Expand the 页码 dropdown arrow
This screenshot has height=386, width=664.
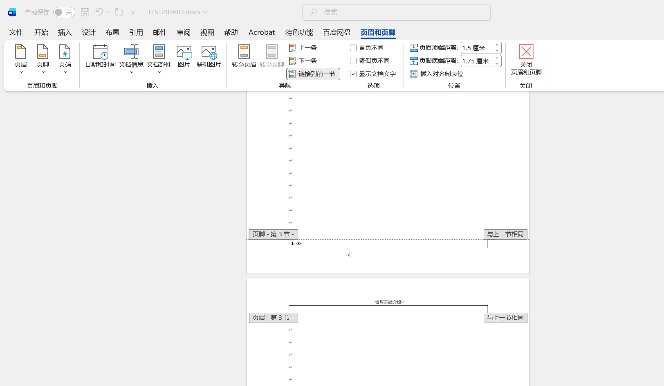65,72
